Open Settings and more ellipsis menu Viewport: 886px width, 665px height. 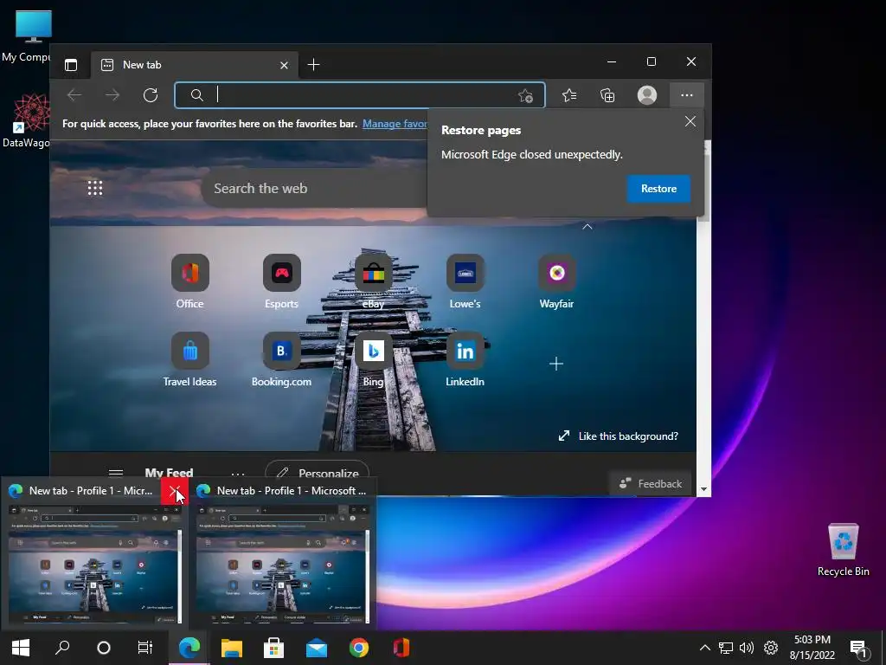(686, 95)
